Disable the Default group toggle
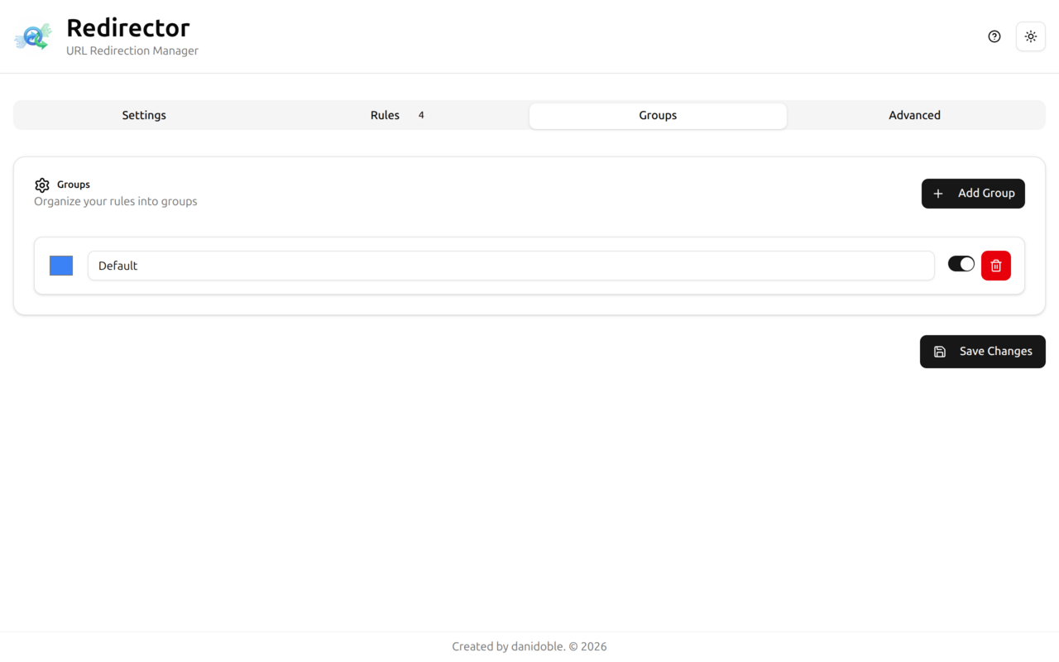The height and width of the screenshot is (662, 1059). (x=961, y=263)
